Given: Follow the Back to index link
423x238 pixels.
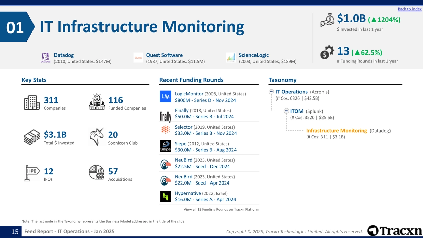Looking at the screenshot, I should [409, 9].
